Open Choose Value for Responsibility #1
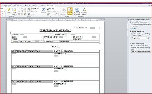 69,51
